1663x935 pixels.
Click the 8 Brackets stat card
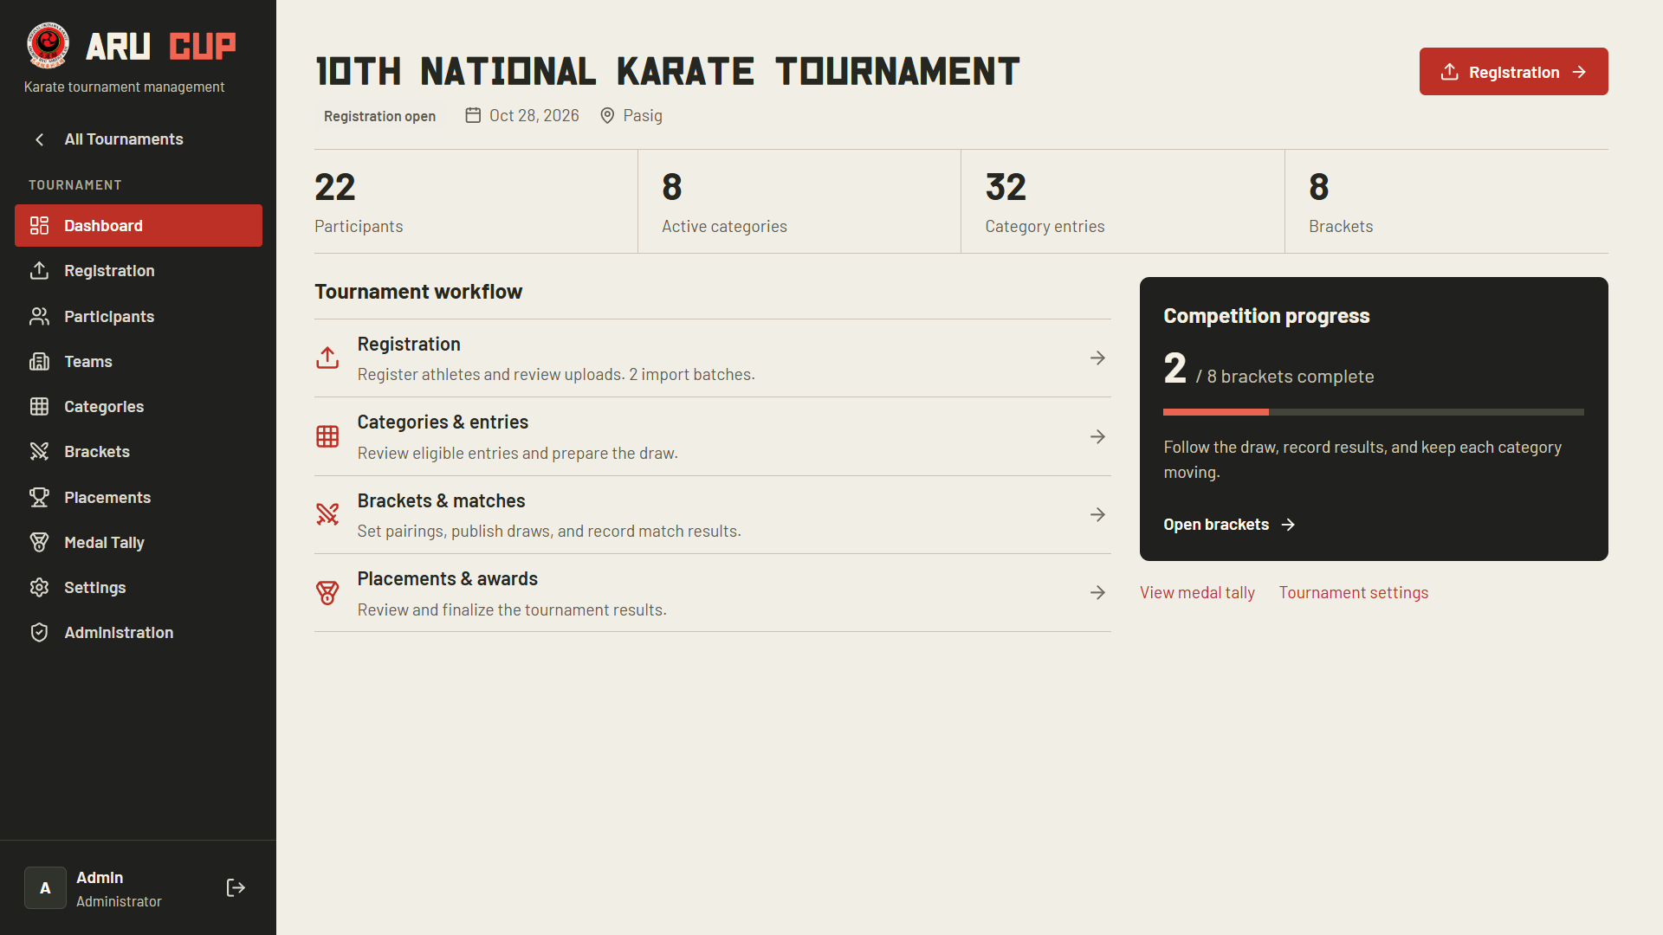click(1446, 202)
